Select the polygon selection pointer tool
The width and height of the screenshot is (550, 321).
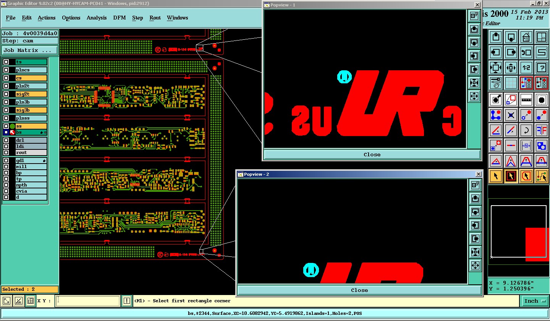pyautogui.click(x=526, y=176)
